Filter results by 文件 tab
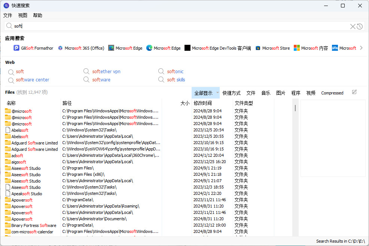369x246 pixels. (x=251, y=93)
